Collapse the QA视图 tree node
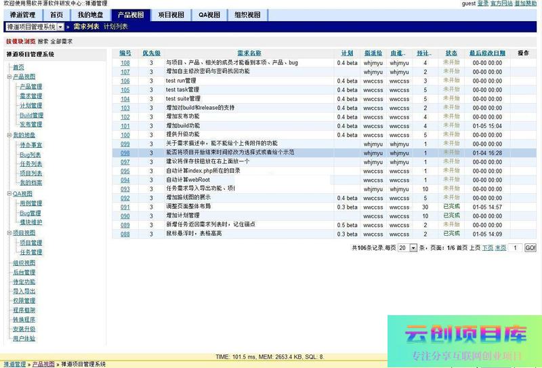This screenshot has height=368, width=542. [9, 194]
